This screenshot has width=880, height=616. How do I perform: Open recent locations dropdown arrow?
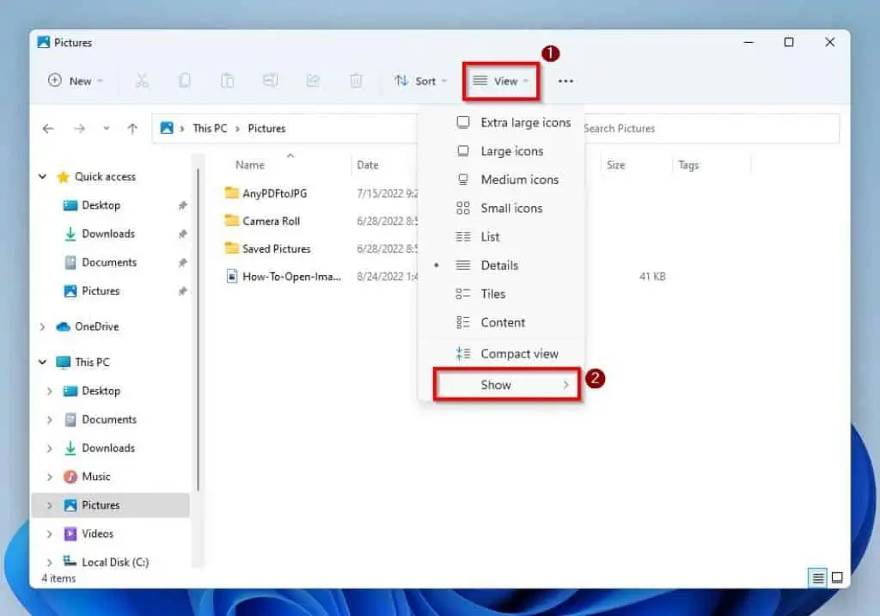[x=106, y=129]
